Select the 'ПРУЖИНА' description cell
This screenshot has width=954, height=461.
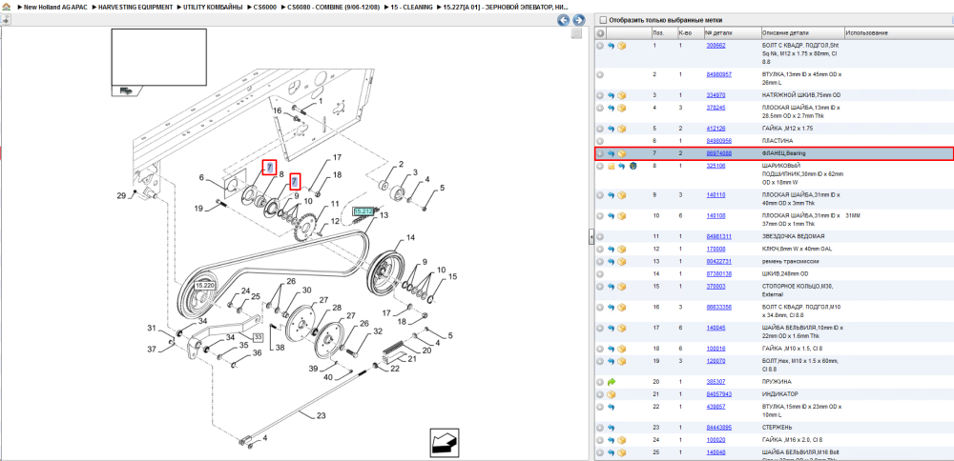(777, 382)
